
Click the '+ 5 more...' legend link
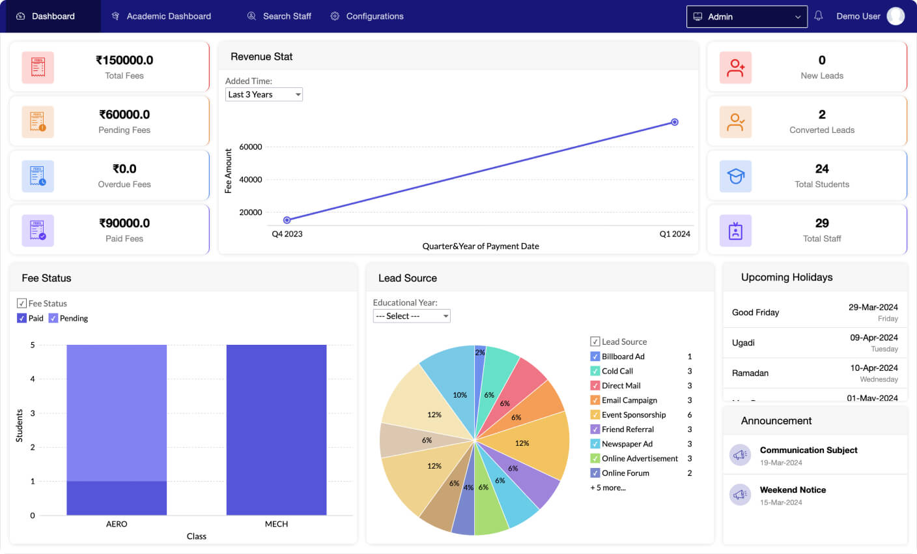point(608,488)
